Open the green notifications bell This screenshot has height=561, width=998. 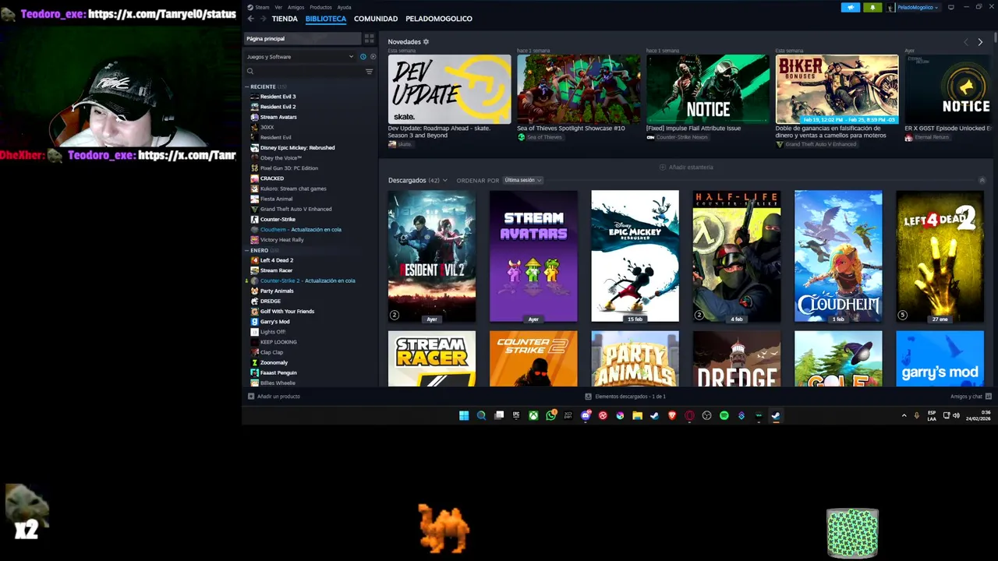pos(872,7)
